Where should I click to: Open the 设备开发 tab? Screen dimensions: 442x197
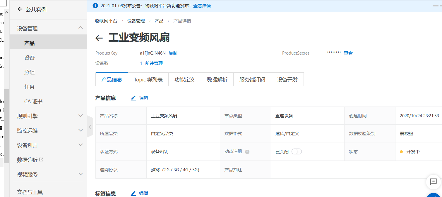(287, 79)
